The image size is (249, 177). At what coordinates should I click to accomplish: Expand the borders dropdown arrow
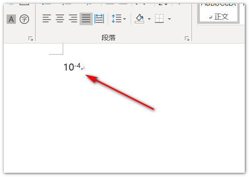pyautogui.click(x=169, y=19)
